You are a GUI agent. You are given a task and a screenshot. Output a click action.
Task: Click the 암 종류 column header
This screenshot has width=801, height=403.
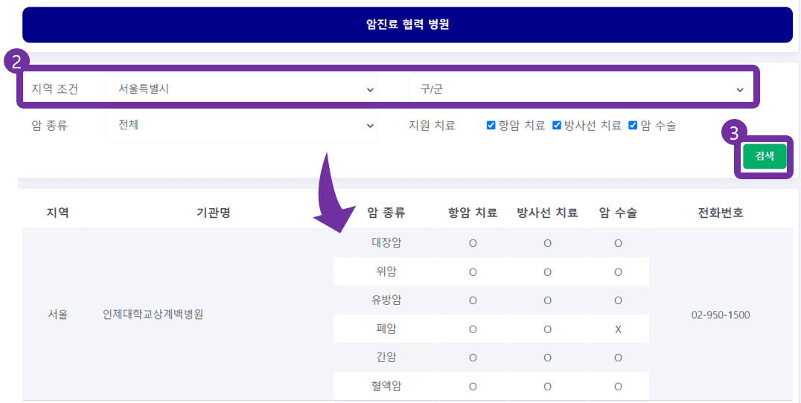point(386,213)
